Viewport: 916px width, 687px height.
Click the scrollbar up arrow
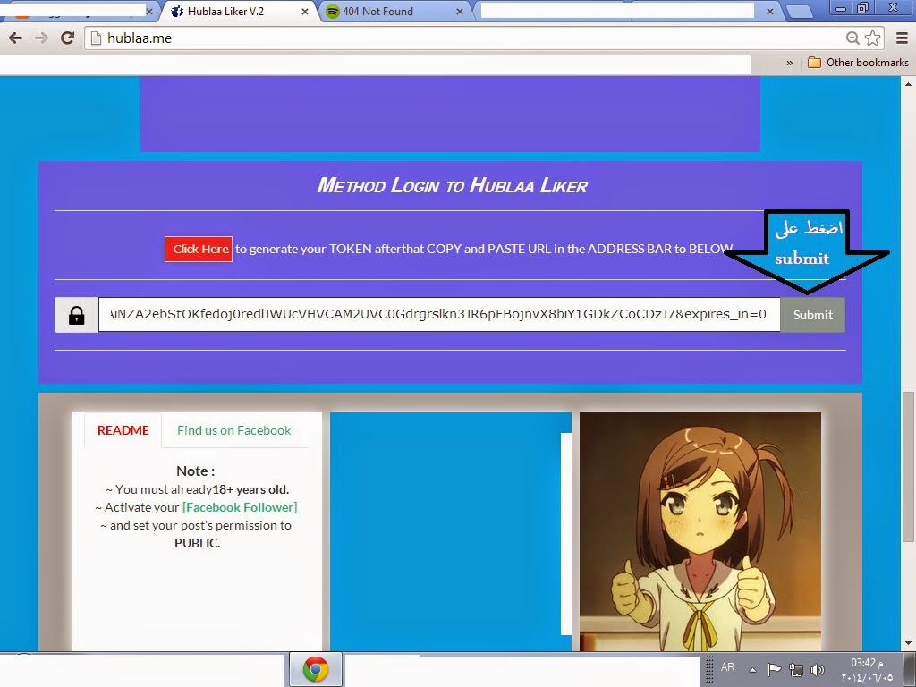909,83
